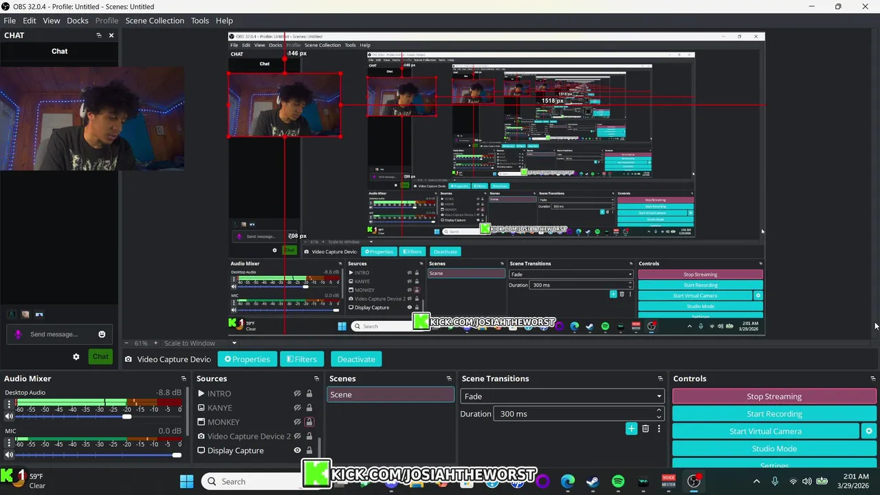Open the Desktop Audio options menu dots
This screenshot has height=495, width=880.
(10, 406)
